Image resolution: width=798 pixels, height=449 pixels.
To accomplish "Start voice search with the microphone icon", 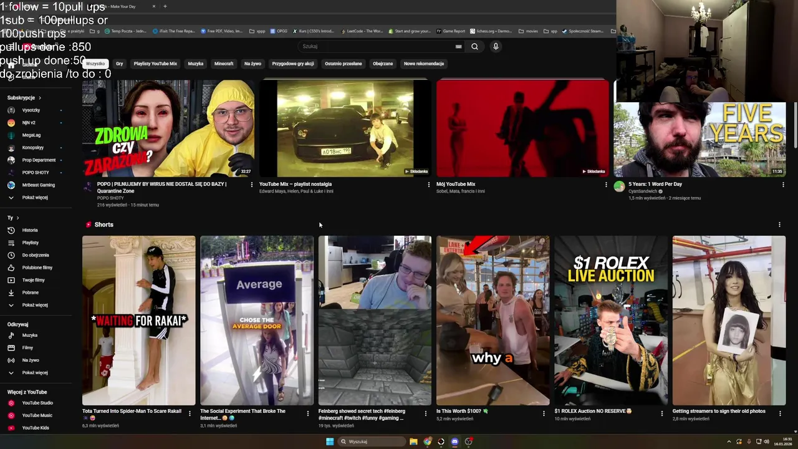I will (x=496, y=46).
